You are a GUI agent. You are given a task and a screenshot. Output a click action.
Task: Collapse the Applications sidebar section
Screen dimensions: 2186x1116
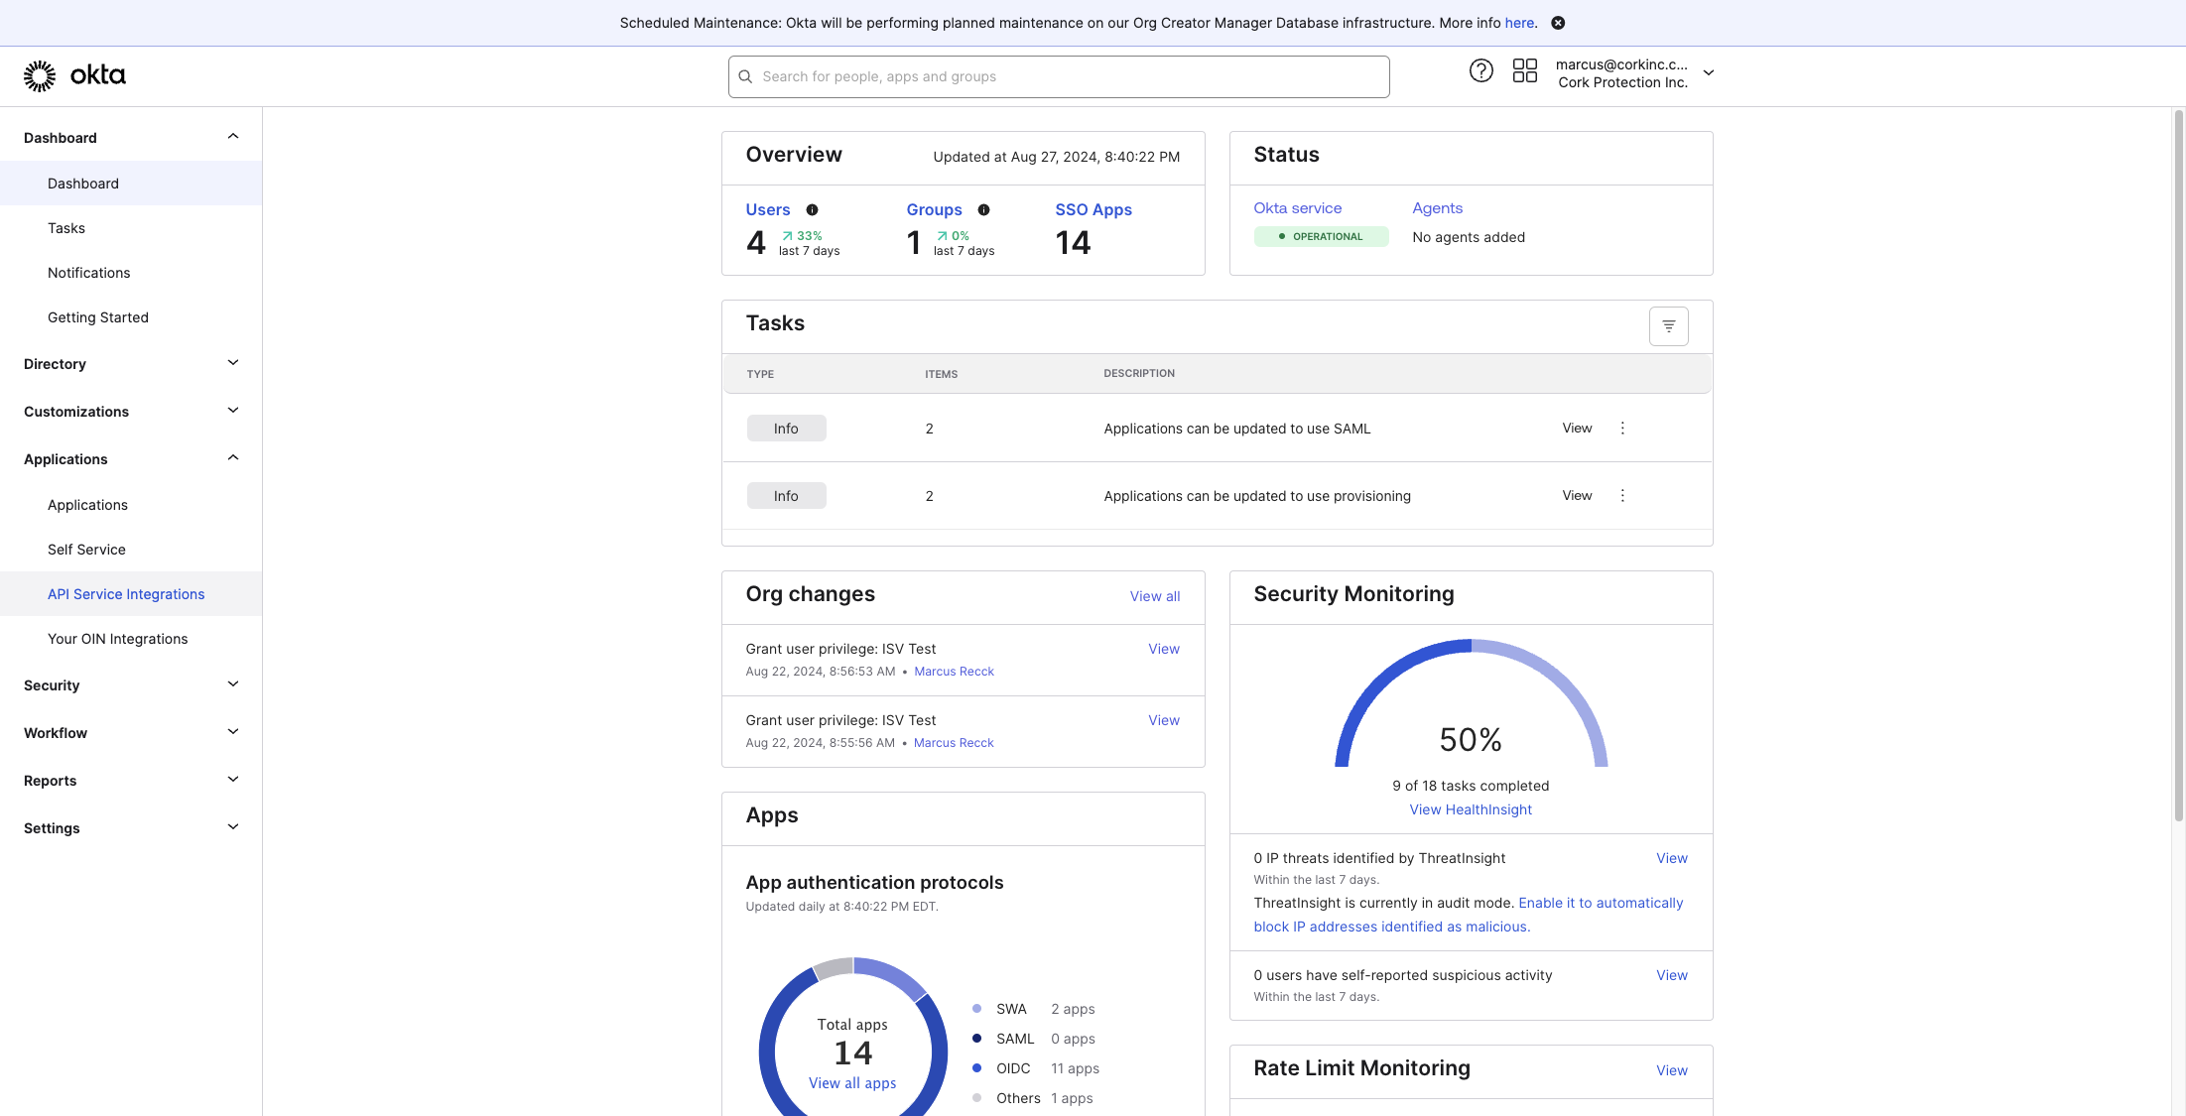click(x=233, y=458)
